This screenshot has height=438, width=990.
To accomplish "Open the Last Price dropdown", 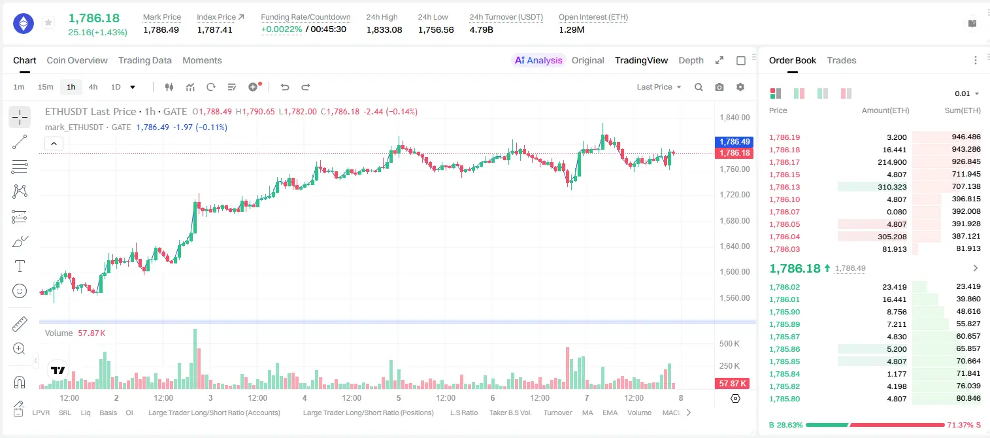I will (659, 87).
